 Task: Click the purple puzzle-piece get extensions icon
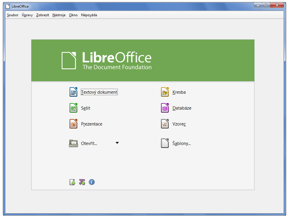(82, 182)
